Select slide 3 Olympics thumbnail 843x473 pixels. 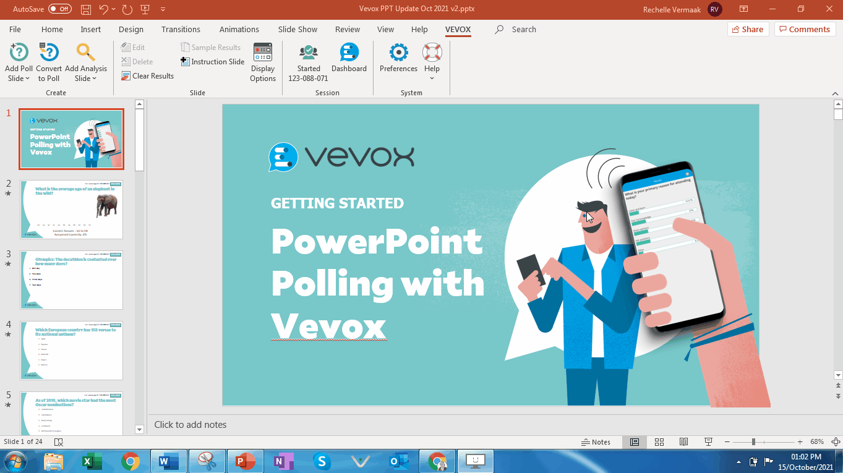pyautogui.click(x=71, y=280)
